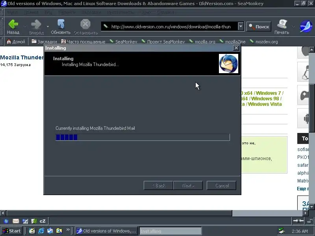Click the search-folder quick launch icon
The width and height of the screenshot is (315, 236).
click(59, 231)
